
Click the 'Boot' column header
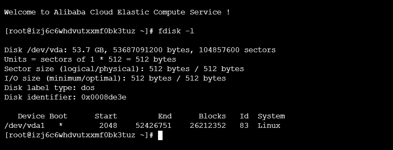tap(58, 116)
